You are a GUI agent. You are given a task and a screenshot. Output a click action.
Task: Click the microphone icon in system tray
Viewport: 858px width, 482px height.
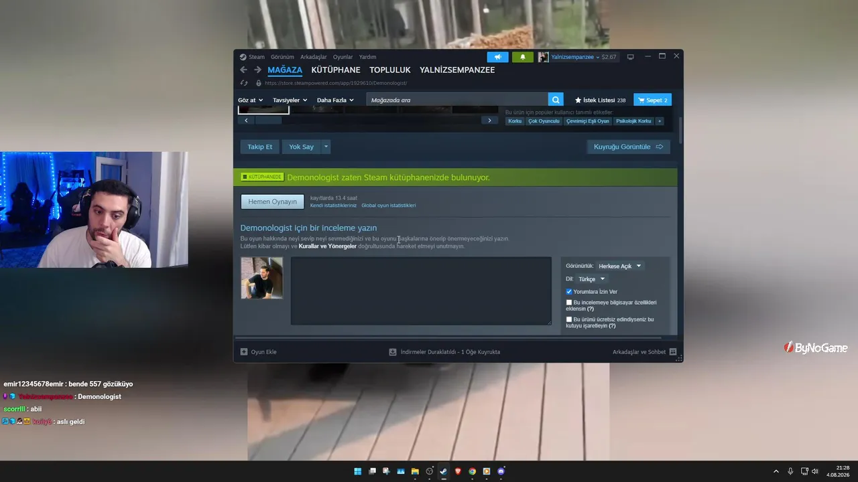pos(791,471)
